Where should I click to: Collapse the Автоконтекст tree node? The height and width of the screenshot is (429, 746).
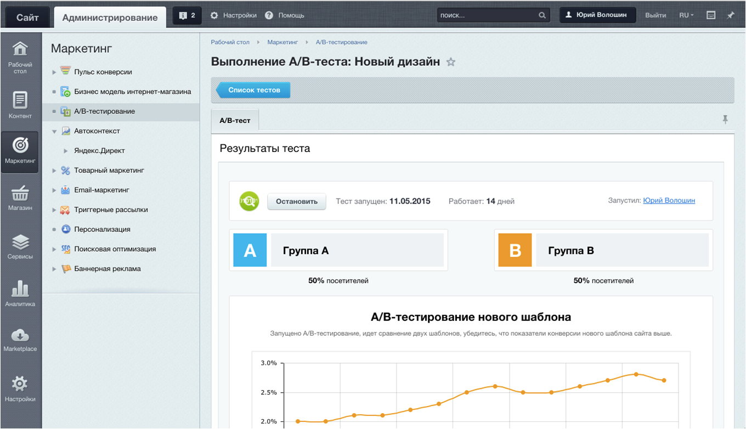click(x=54, y=131)
